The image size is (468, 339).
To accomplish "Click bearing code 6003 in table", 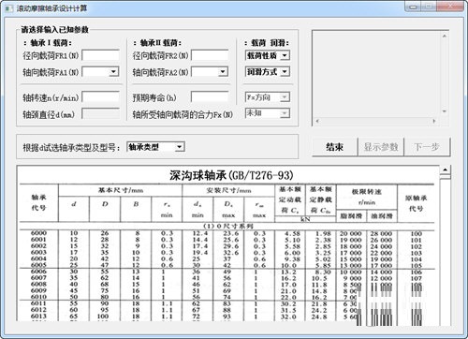I will tap(38, 252).
